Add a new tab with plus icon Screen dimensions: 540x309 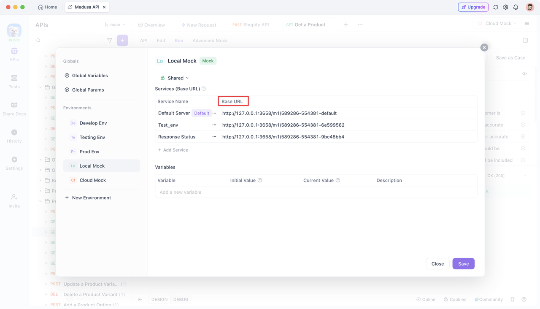(x=346, y=24)
